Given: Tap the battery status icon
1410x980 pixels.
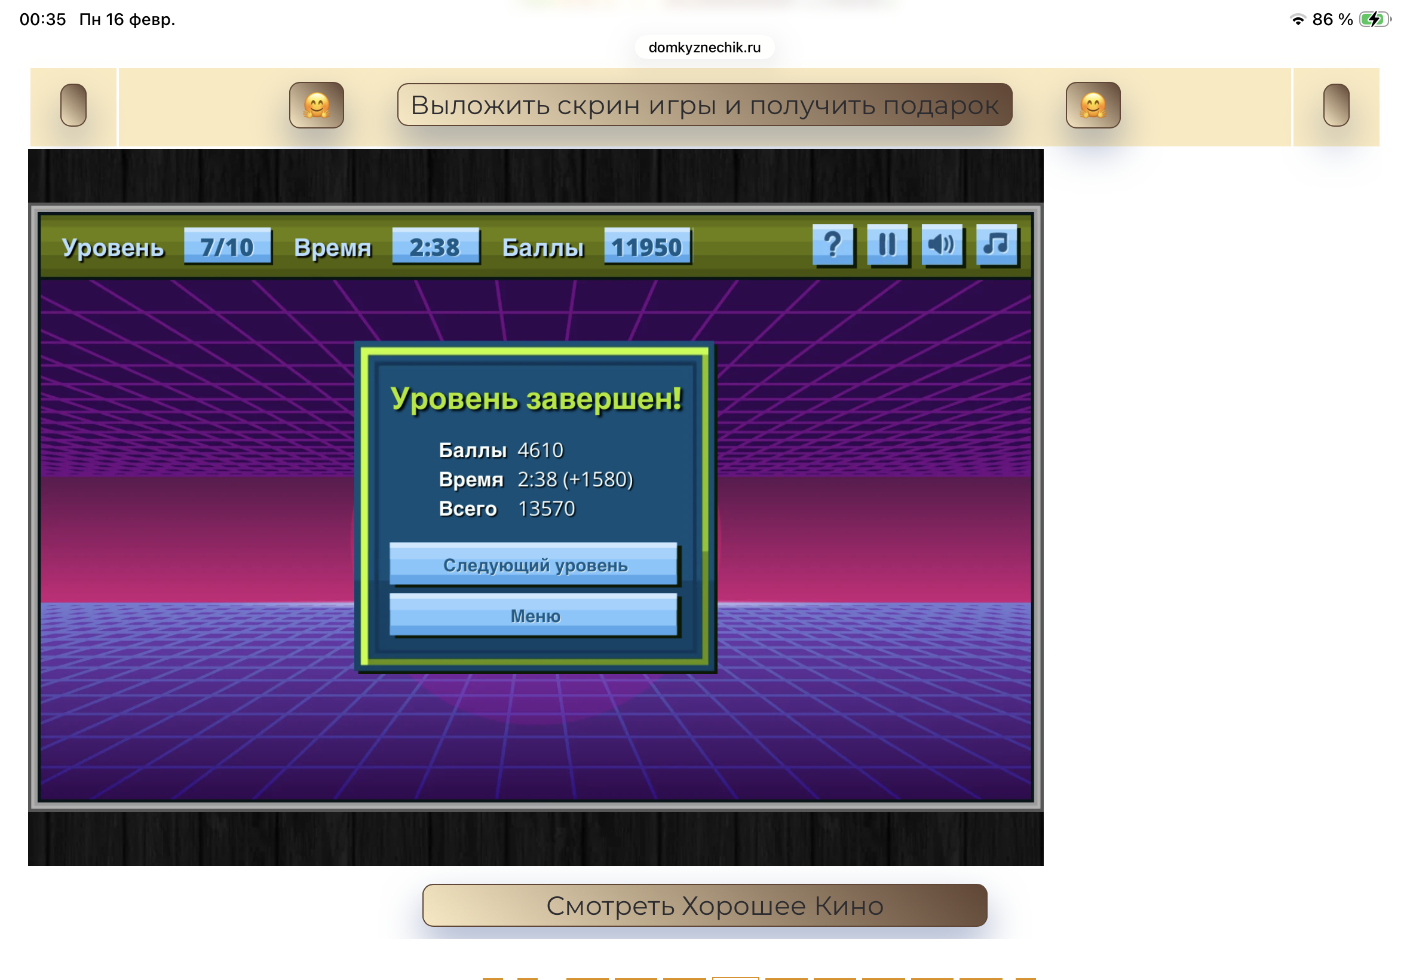Looking at the screenshot, I should [x=1374, y=20].
